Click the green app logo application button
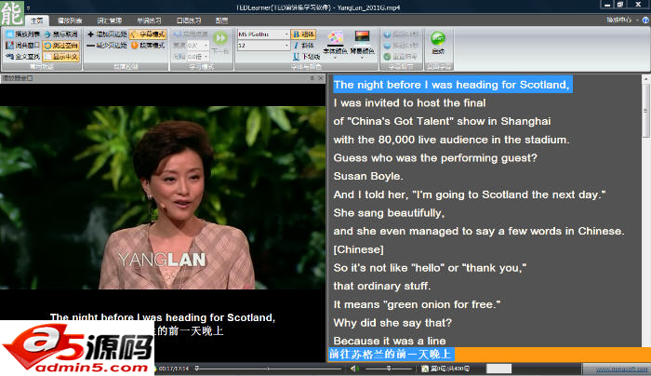This screenshot has height=376, width=651. point(12,13)
